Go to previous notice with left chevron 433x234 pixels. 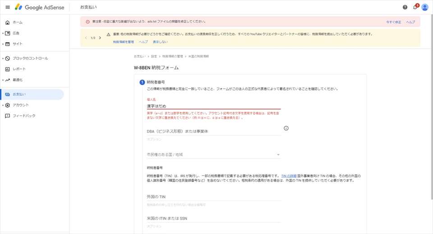coord(86,38)
